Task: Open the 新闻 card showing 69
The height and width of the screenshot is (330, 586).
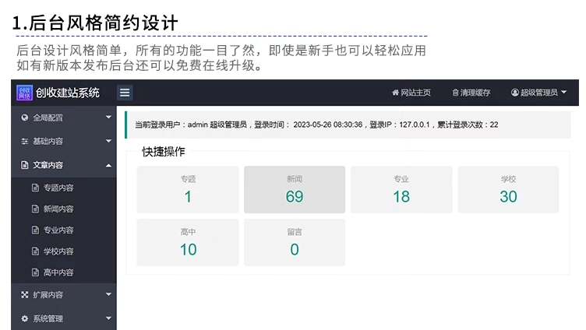Action: pos(295,190)
